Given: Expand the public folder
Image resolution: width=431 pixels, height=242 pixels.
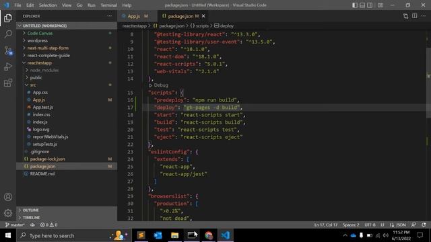Looking at the screenshot, I should 36,78.
